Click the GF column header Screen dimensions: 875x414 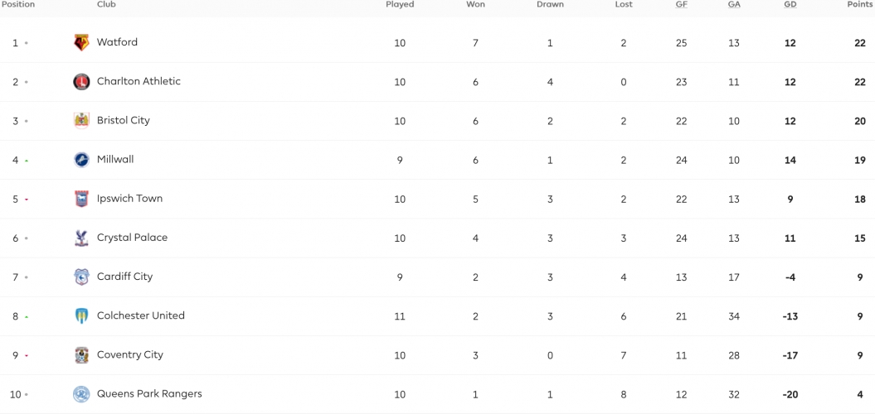(682, 4)
